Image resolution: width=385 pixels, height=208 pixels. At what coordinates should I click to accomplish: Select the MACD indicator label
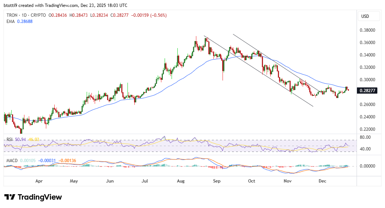[x=12, y=160]
